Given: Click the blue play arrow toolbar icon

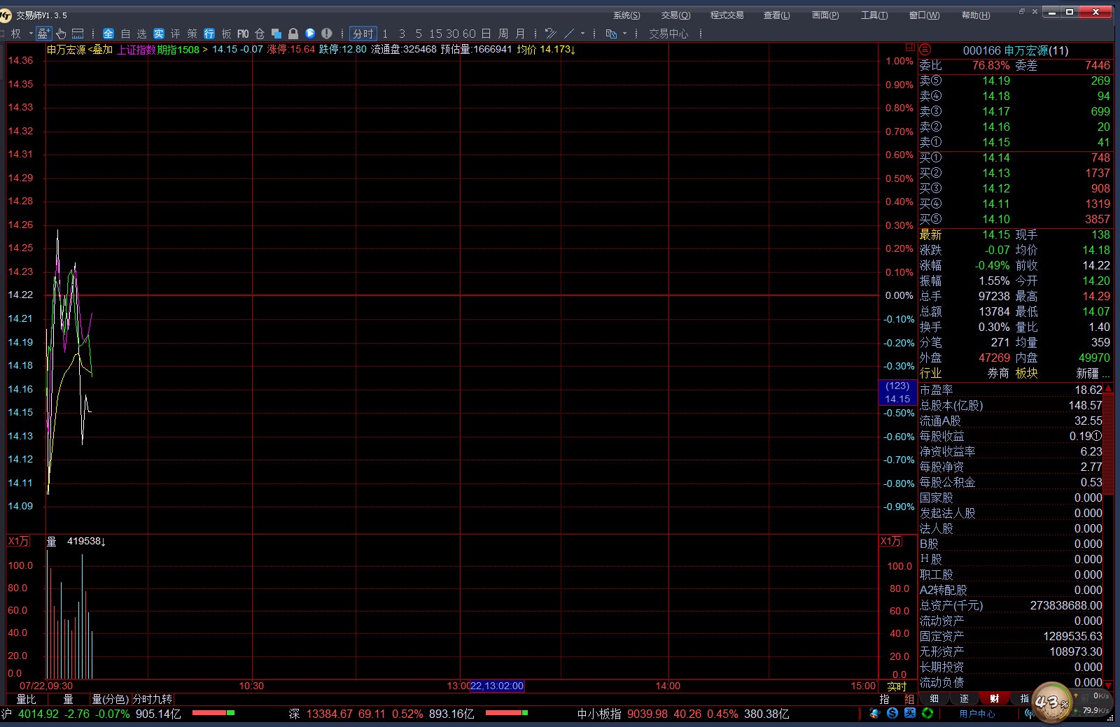Looking at the screenshot, I should (x=310, y=34).
